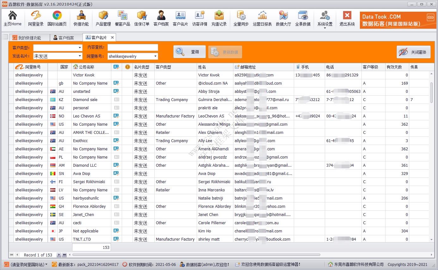Select the Victor Kwok company cell
Viewport: 438px width, 270px height.
(91, 75)
